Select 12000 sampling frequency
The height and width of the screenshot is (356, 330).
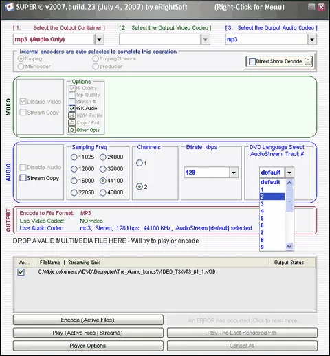(x=74, y=169)
